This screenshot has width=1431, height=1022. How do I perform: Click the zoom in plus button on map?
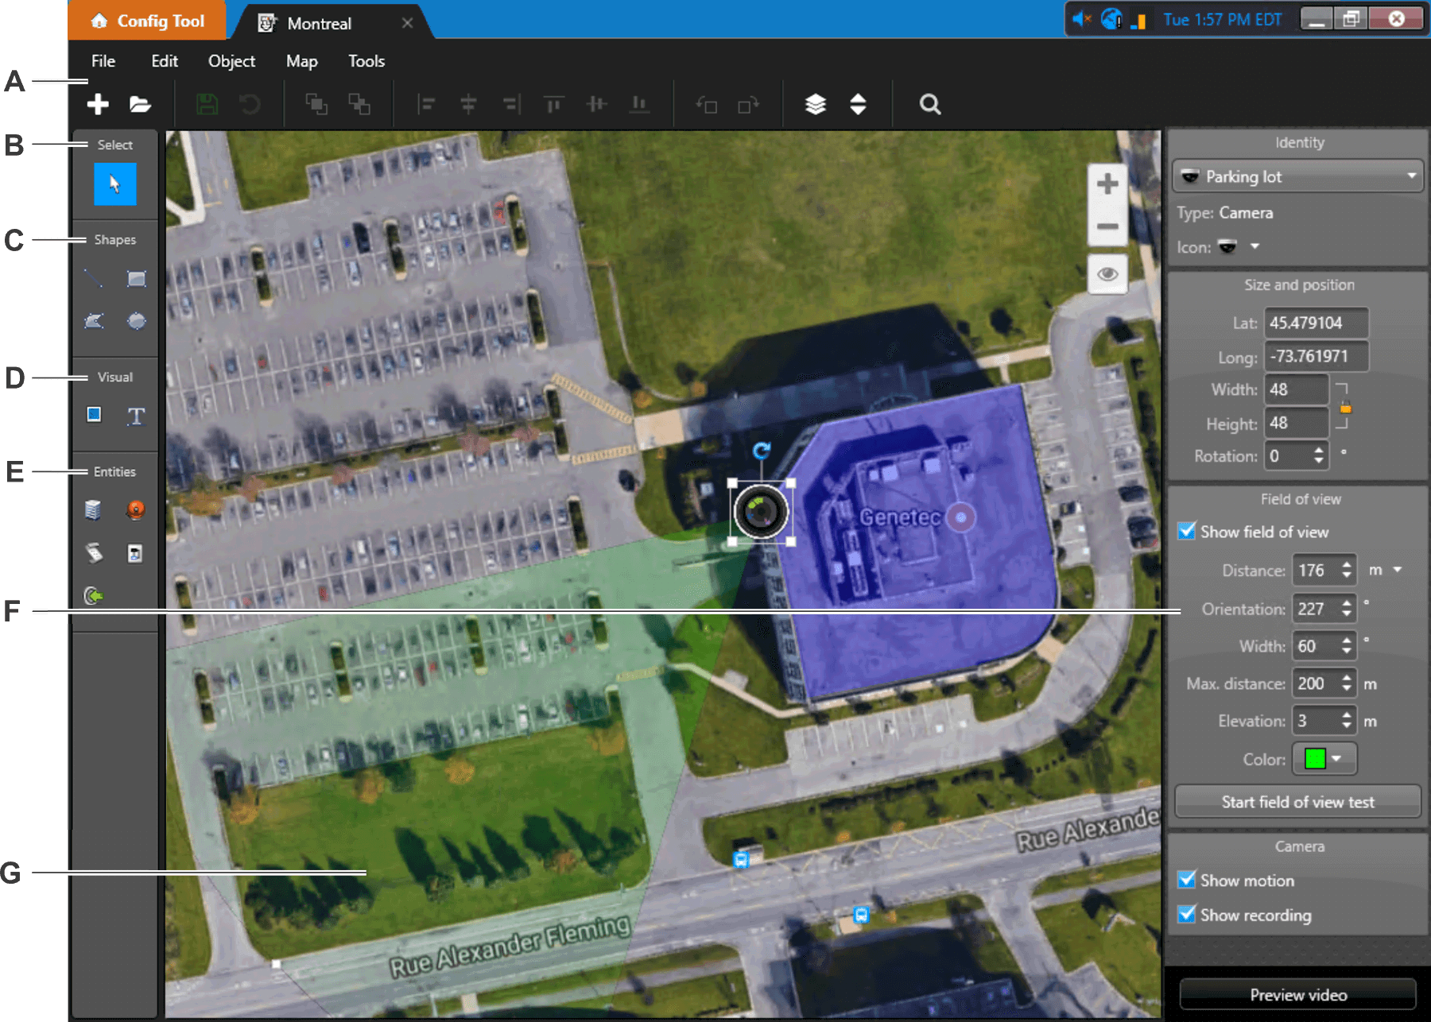pos(1107,184)
